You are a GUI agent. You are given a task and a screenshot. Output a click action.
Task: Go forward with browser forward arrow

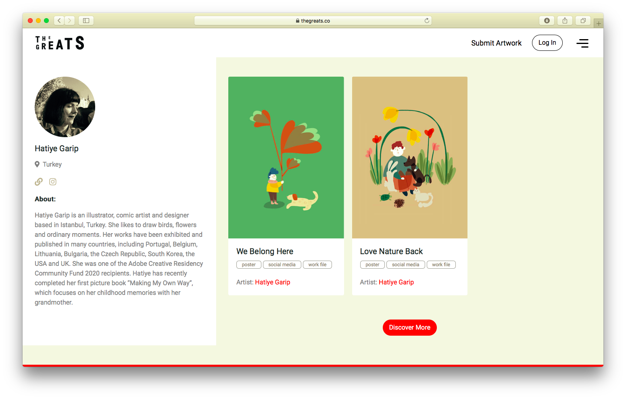click(x=69, y=21)
